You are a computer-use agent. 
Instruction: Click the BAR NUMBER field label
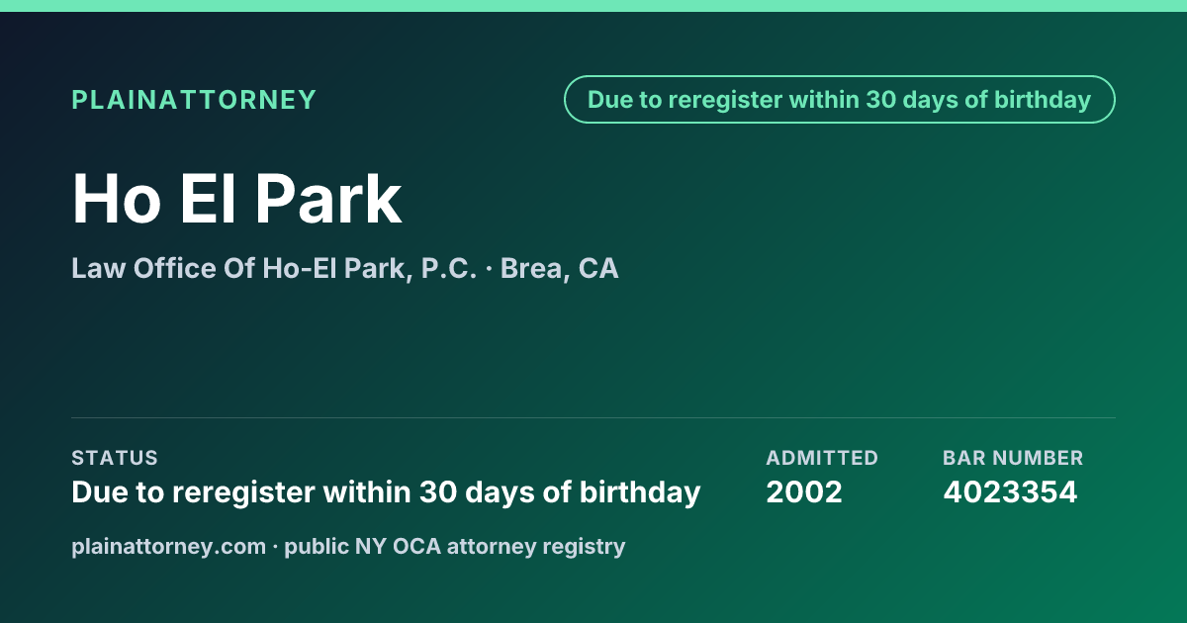tap(1013, 458)
